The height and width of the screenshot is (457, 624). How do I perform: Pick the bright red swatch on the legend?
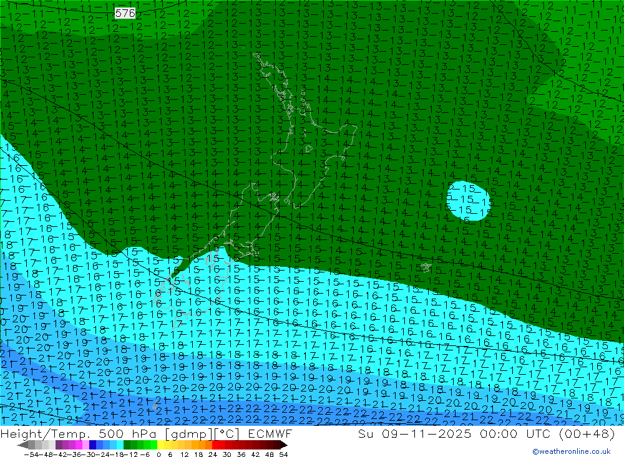click(217, 445)
